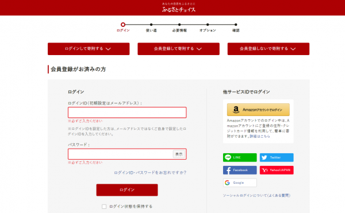Expand 会員登録しないで寄附する section
Screen dimensions: 345x213
pyautogui.click(x=269, y=49)
